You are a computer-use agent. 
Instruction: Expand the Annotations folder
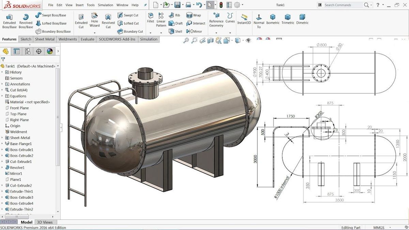(x=2, y=84)
